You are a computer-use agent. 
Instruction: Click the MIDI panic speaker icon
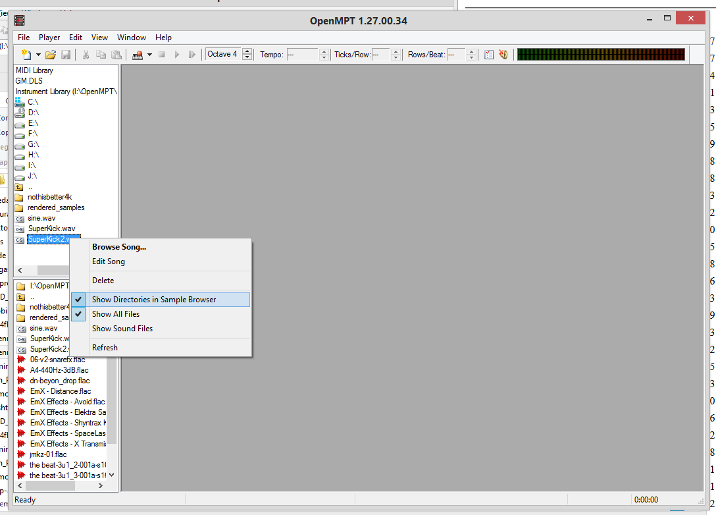[503, 55]
